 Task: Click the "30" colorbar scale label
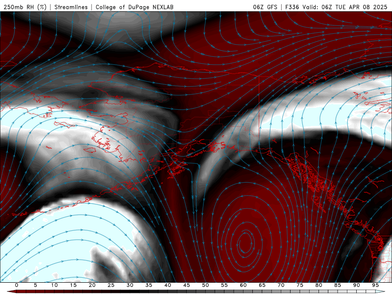coord(130,285)
